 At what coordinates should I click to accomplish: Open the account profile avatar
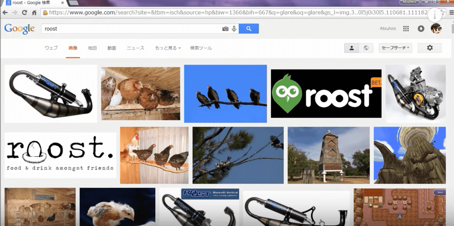pyautogui.click(x=436, y=28)
